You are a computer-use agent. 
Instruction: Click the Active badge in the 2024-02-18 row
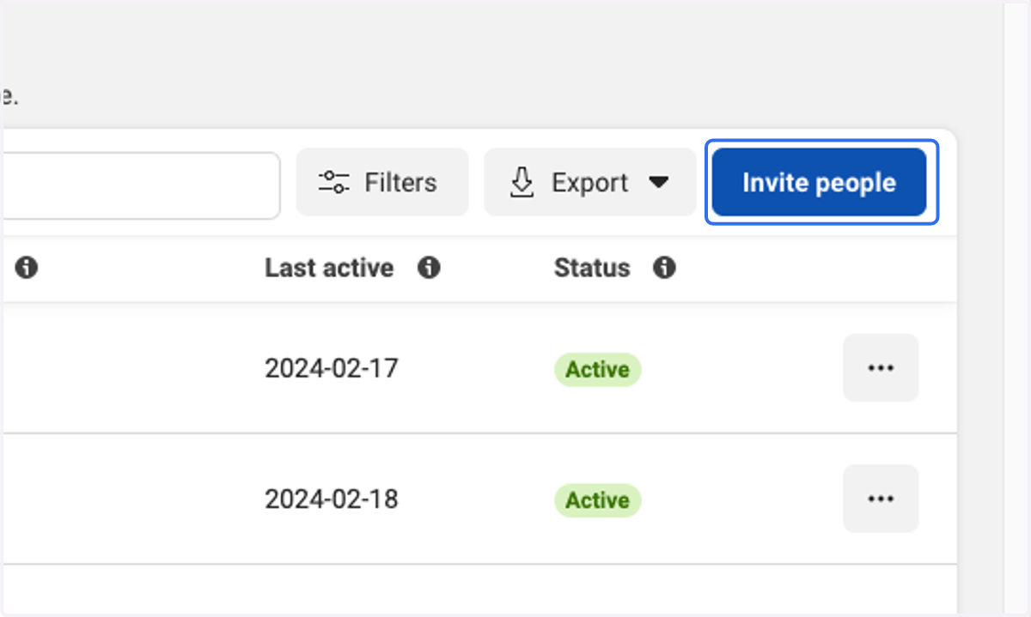tap(597, 499)
